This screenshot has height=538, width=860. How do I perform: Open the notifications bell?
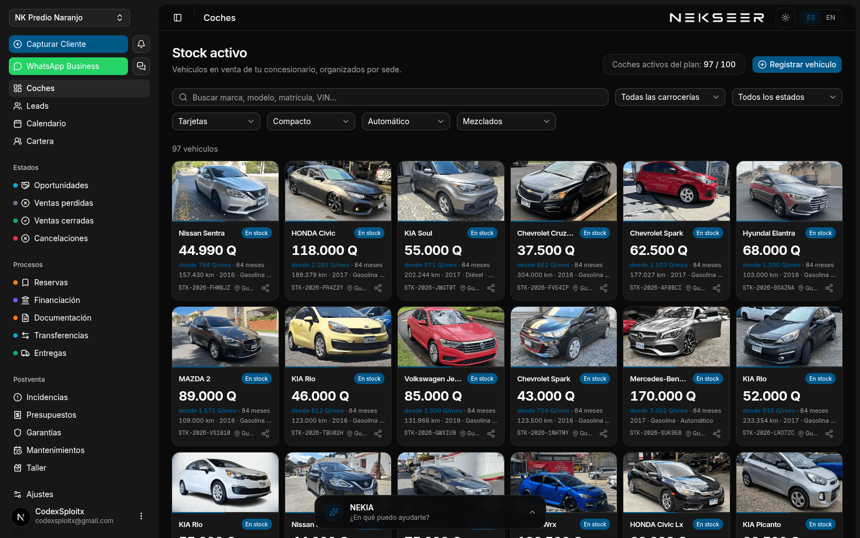click(x=141, y=44)
